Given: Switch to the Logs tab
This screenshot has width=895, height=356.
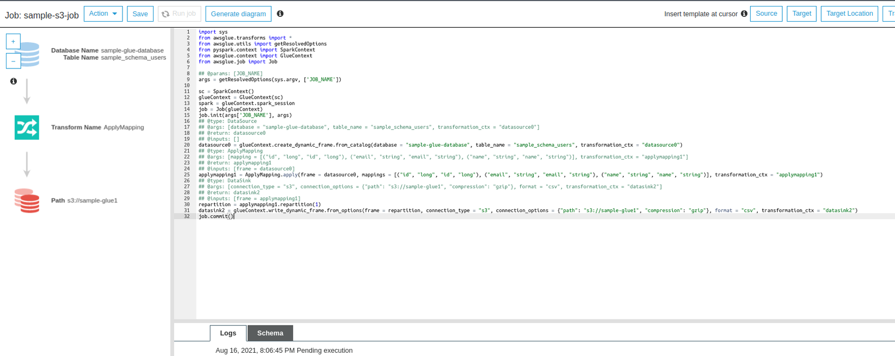Looking at the screenshot, I should pos(228,333).
